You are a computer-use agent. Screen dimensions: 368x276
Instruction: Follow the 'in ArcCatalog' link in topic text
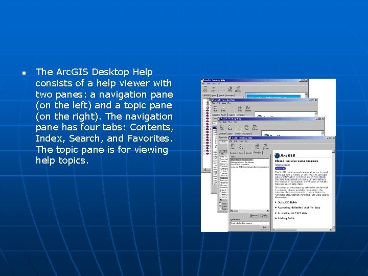(318, 177)
